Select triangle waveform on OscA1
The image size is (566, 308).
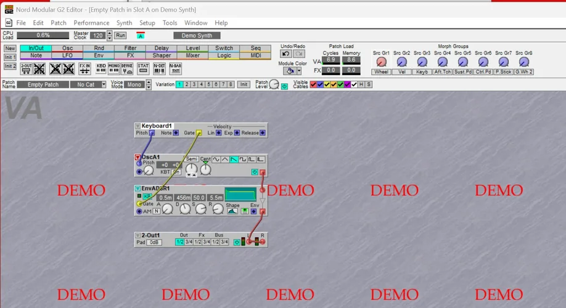click(225, 160)
